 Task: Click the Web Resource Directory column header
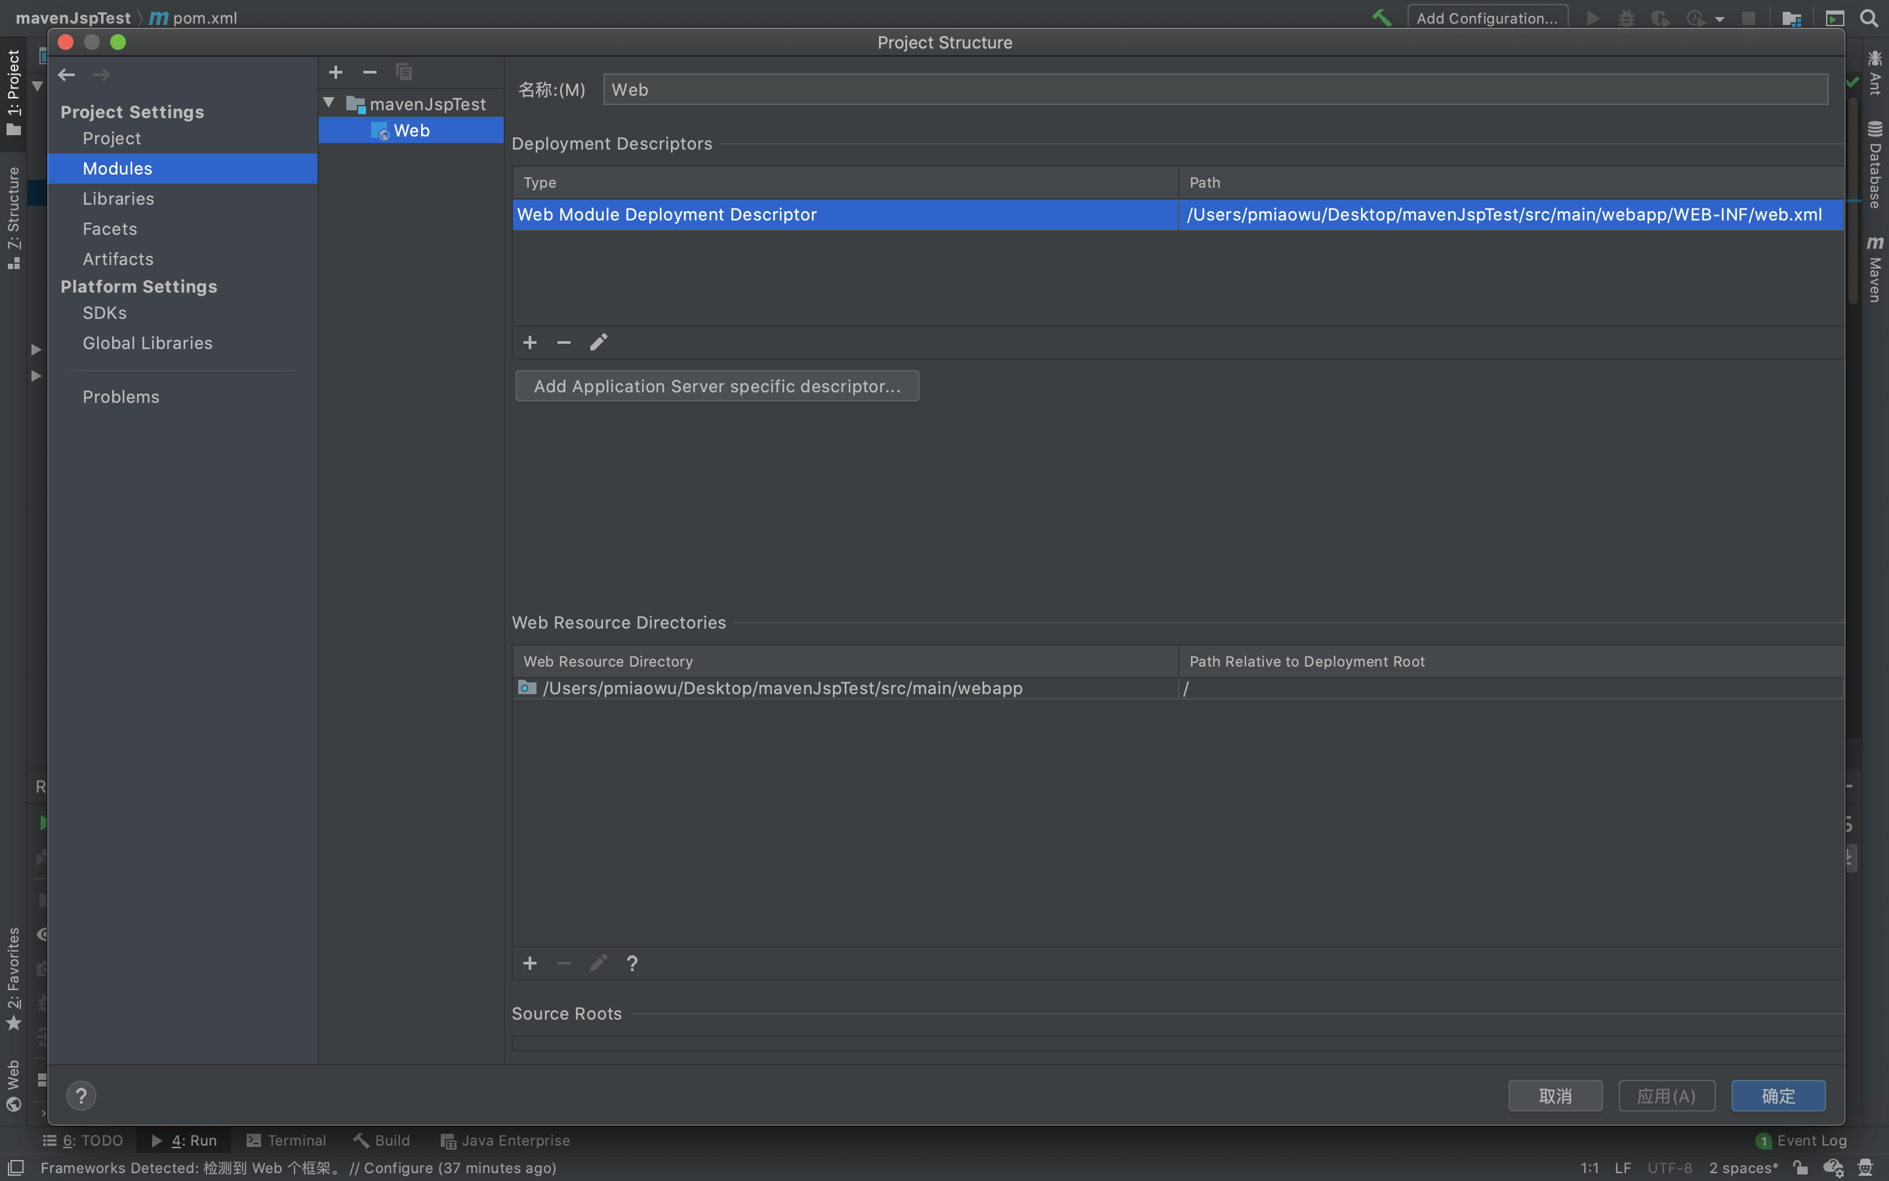[x=845, y=661]
